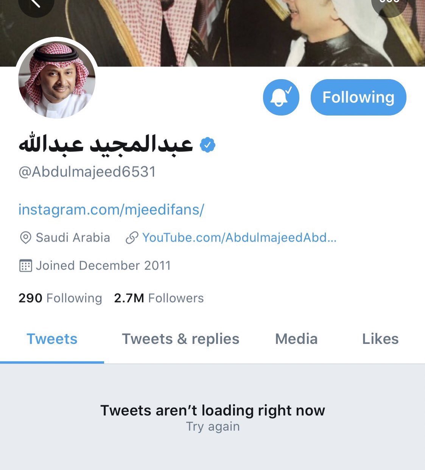This screenshot has width=425, height=470.
Task: Open the profile picture
Action: coord(57,79)
